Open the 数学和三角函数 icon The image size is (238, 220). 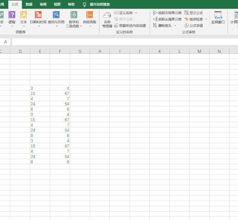pyautogui.click(x=74, y=15)
